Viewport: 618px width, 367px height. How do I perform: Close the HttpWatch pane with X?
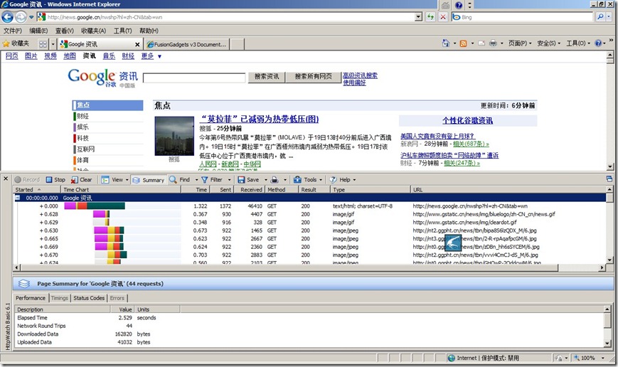point(6,179)
